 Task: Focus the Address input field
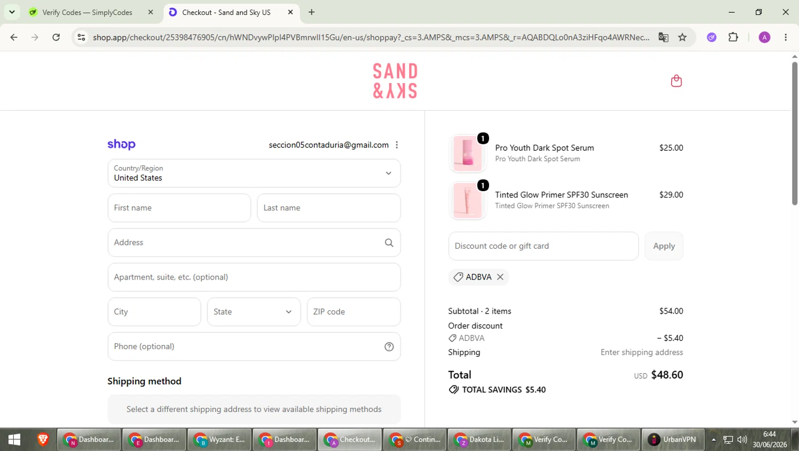[x=254, y=243]
